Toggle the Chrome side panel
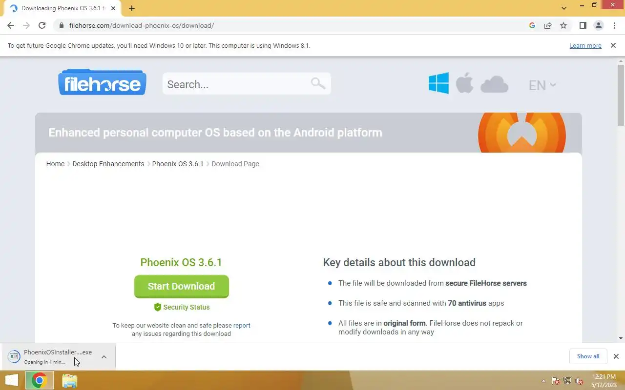This screenshot has width=625, height=390. [583, 25]
